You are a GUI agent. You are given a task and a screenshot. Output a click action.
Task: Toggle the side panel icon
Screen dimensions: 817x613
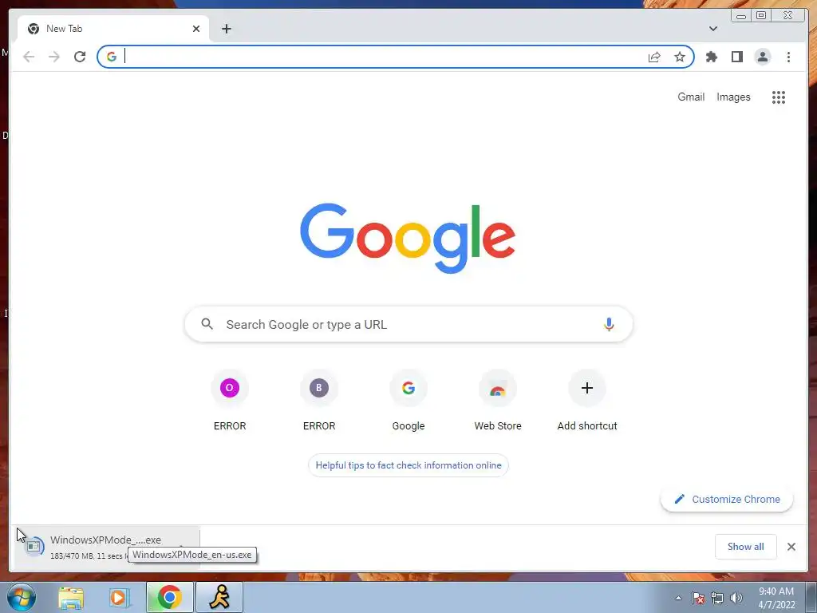pos(736,57)
